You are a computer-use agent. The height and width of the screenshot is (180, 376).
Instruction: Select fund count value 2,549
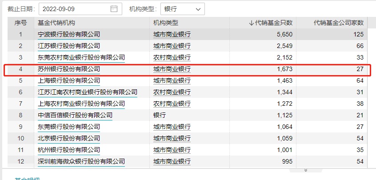coord(284,46)
